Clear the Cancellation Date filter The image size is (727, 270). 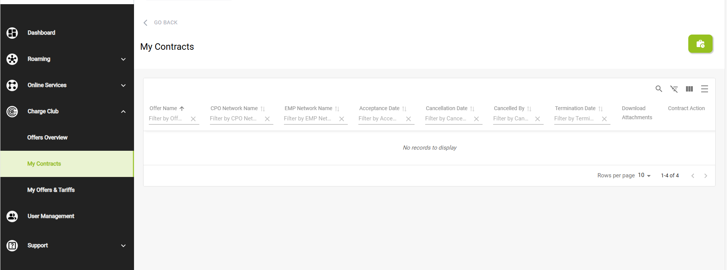[x=476, y=119]
